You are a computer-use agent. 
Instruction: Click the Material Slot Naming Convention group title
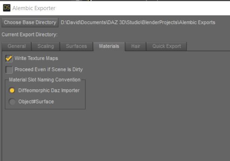pyautogui.click(x=44, y=80)
